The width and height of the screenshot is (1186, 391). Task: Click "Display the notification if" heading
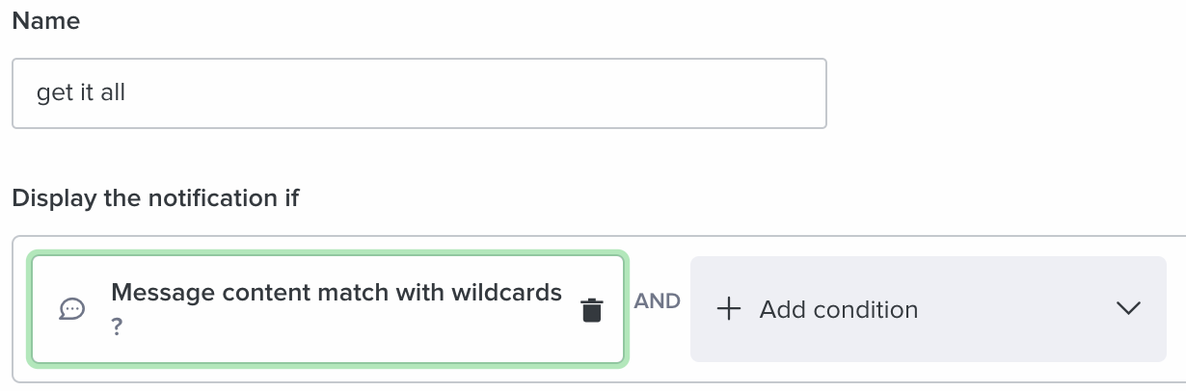click(x=155, y=198)
